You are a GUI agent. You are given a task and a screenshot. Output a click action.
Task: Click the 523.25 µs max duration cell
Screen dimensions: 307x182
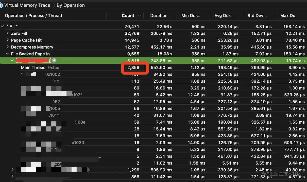294,95
